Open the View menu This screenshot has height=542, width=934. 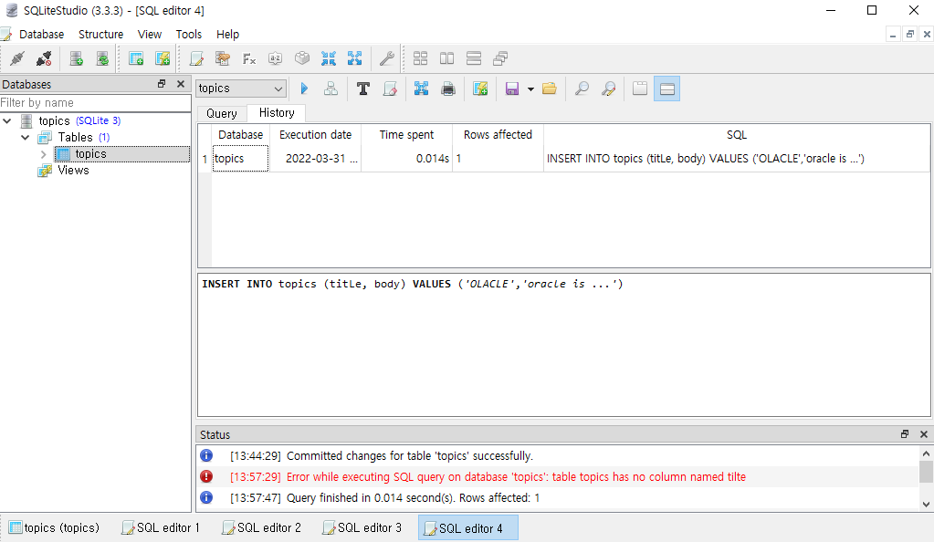[150, 35]
